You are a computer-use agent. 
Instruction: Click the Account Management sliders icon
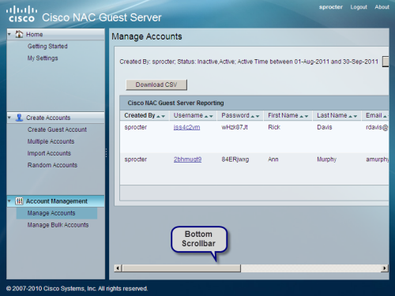coord(19,201)
